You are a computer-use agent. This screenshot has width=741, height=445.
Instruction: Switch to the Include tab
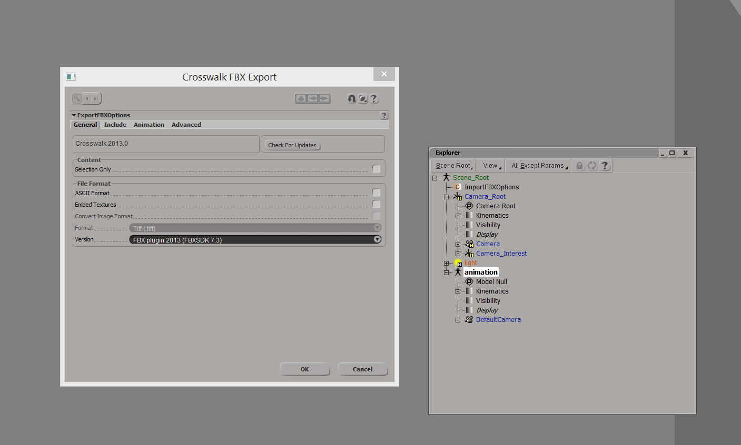pos(115,125)
